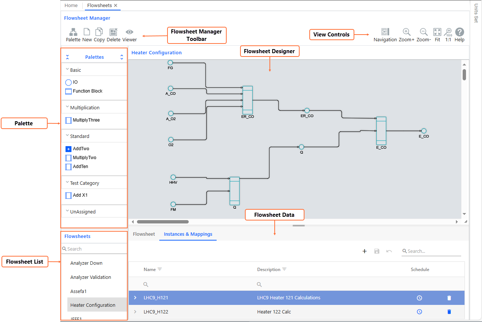Pick the Function Block palette item

(84, 91)
